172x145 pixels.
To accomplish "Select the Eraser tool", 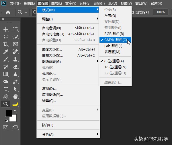I will [15, 67].
